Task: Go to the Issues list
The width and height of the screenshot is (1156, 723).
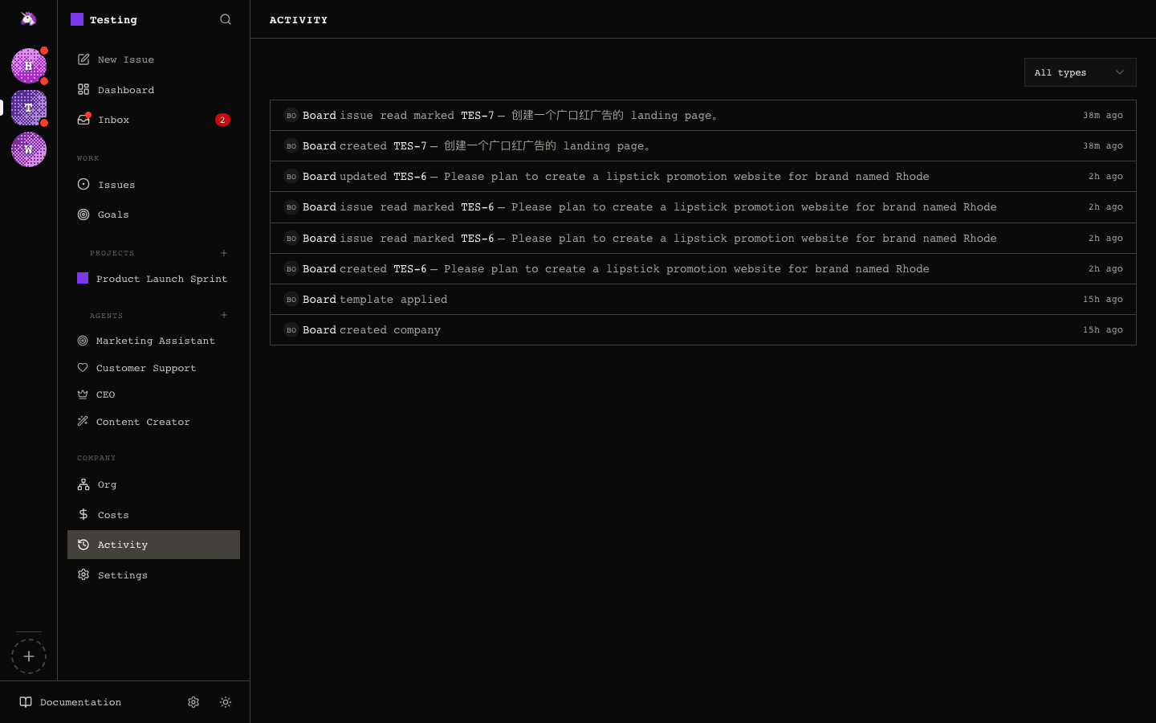Action: tap(116, 185)
